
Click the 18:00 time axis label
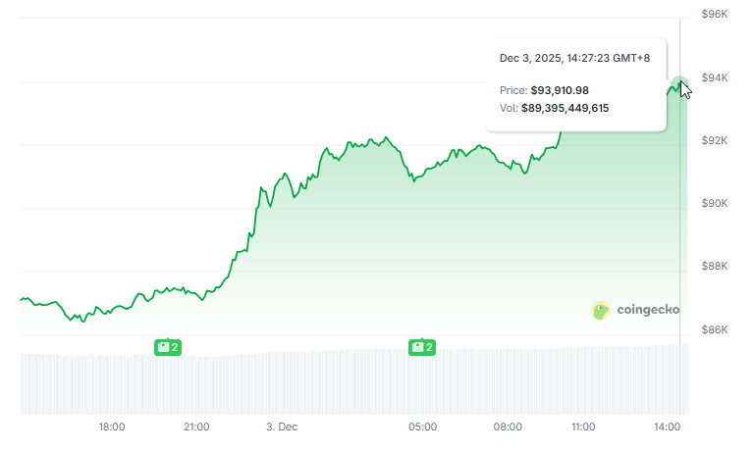coord(112,427)
